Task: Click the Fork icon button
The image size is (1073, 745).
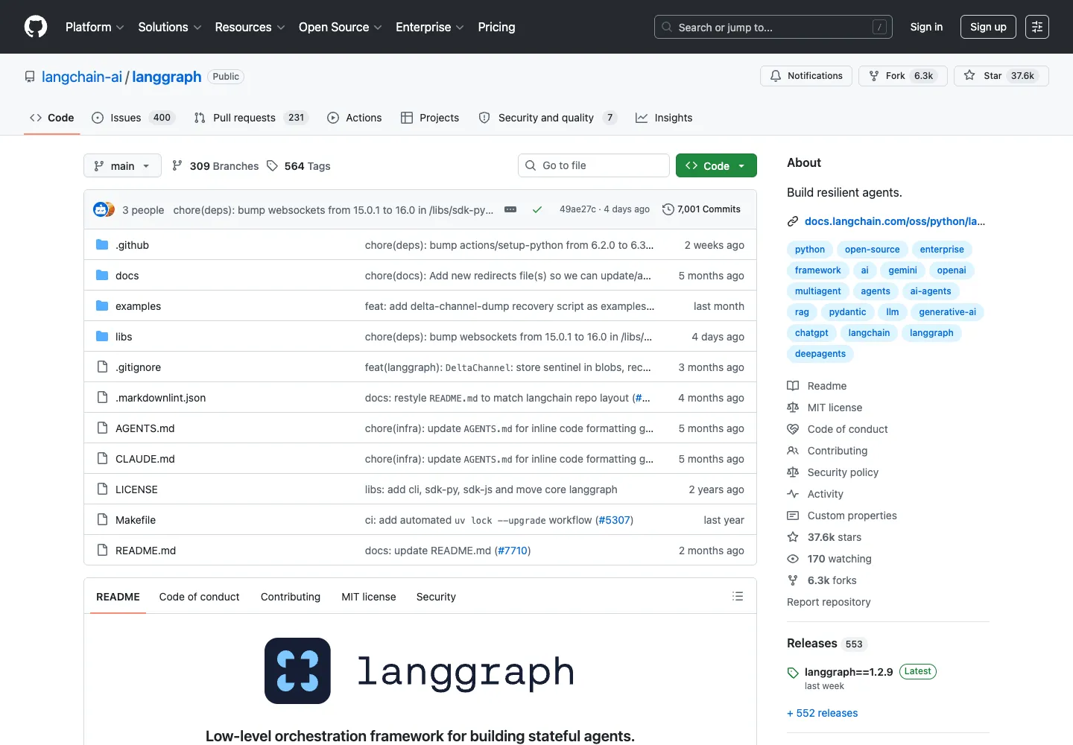Action: 903,76
